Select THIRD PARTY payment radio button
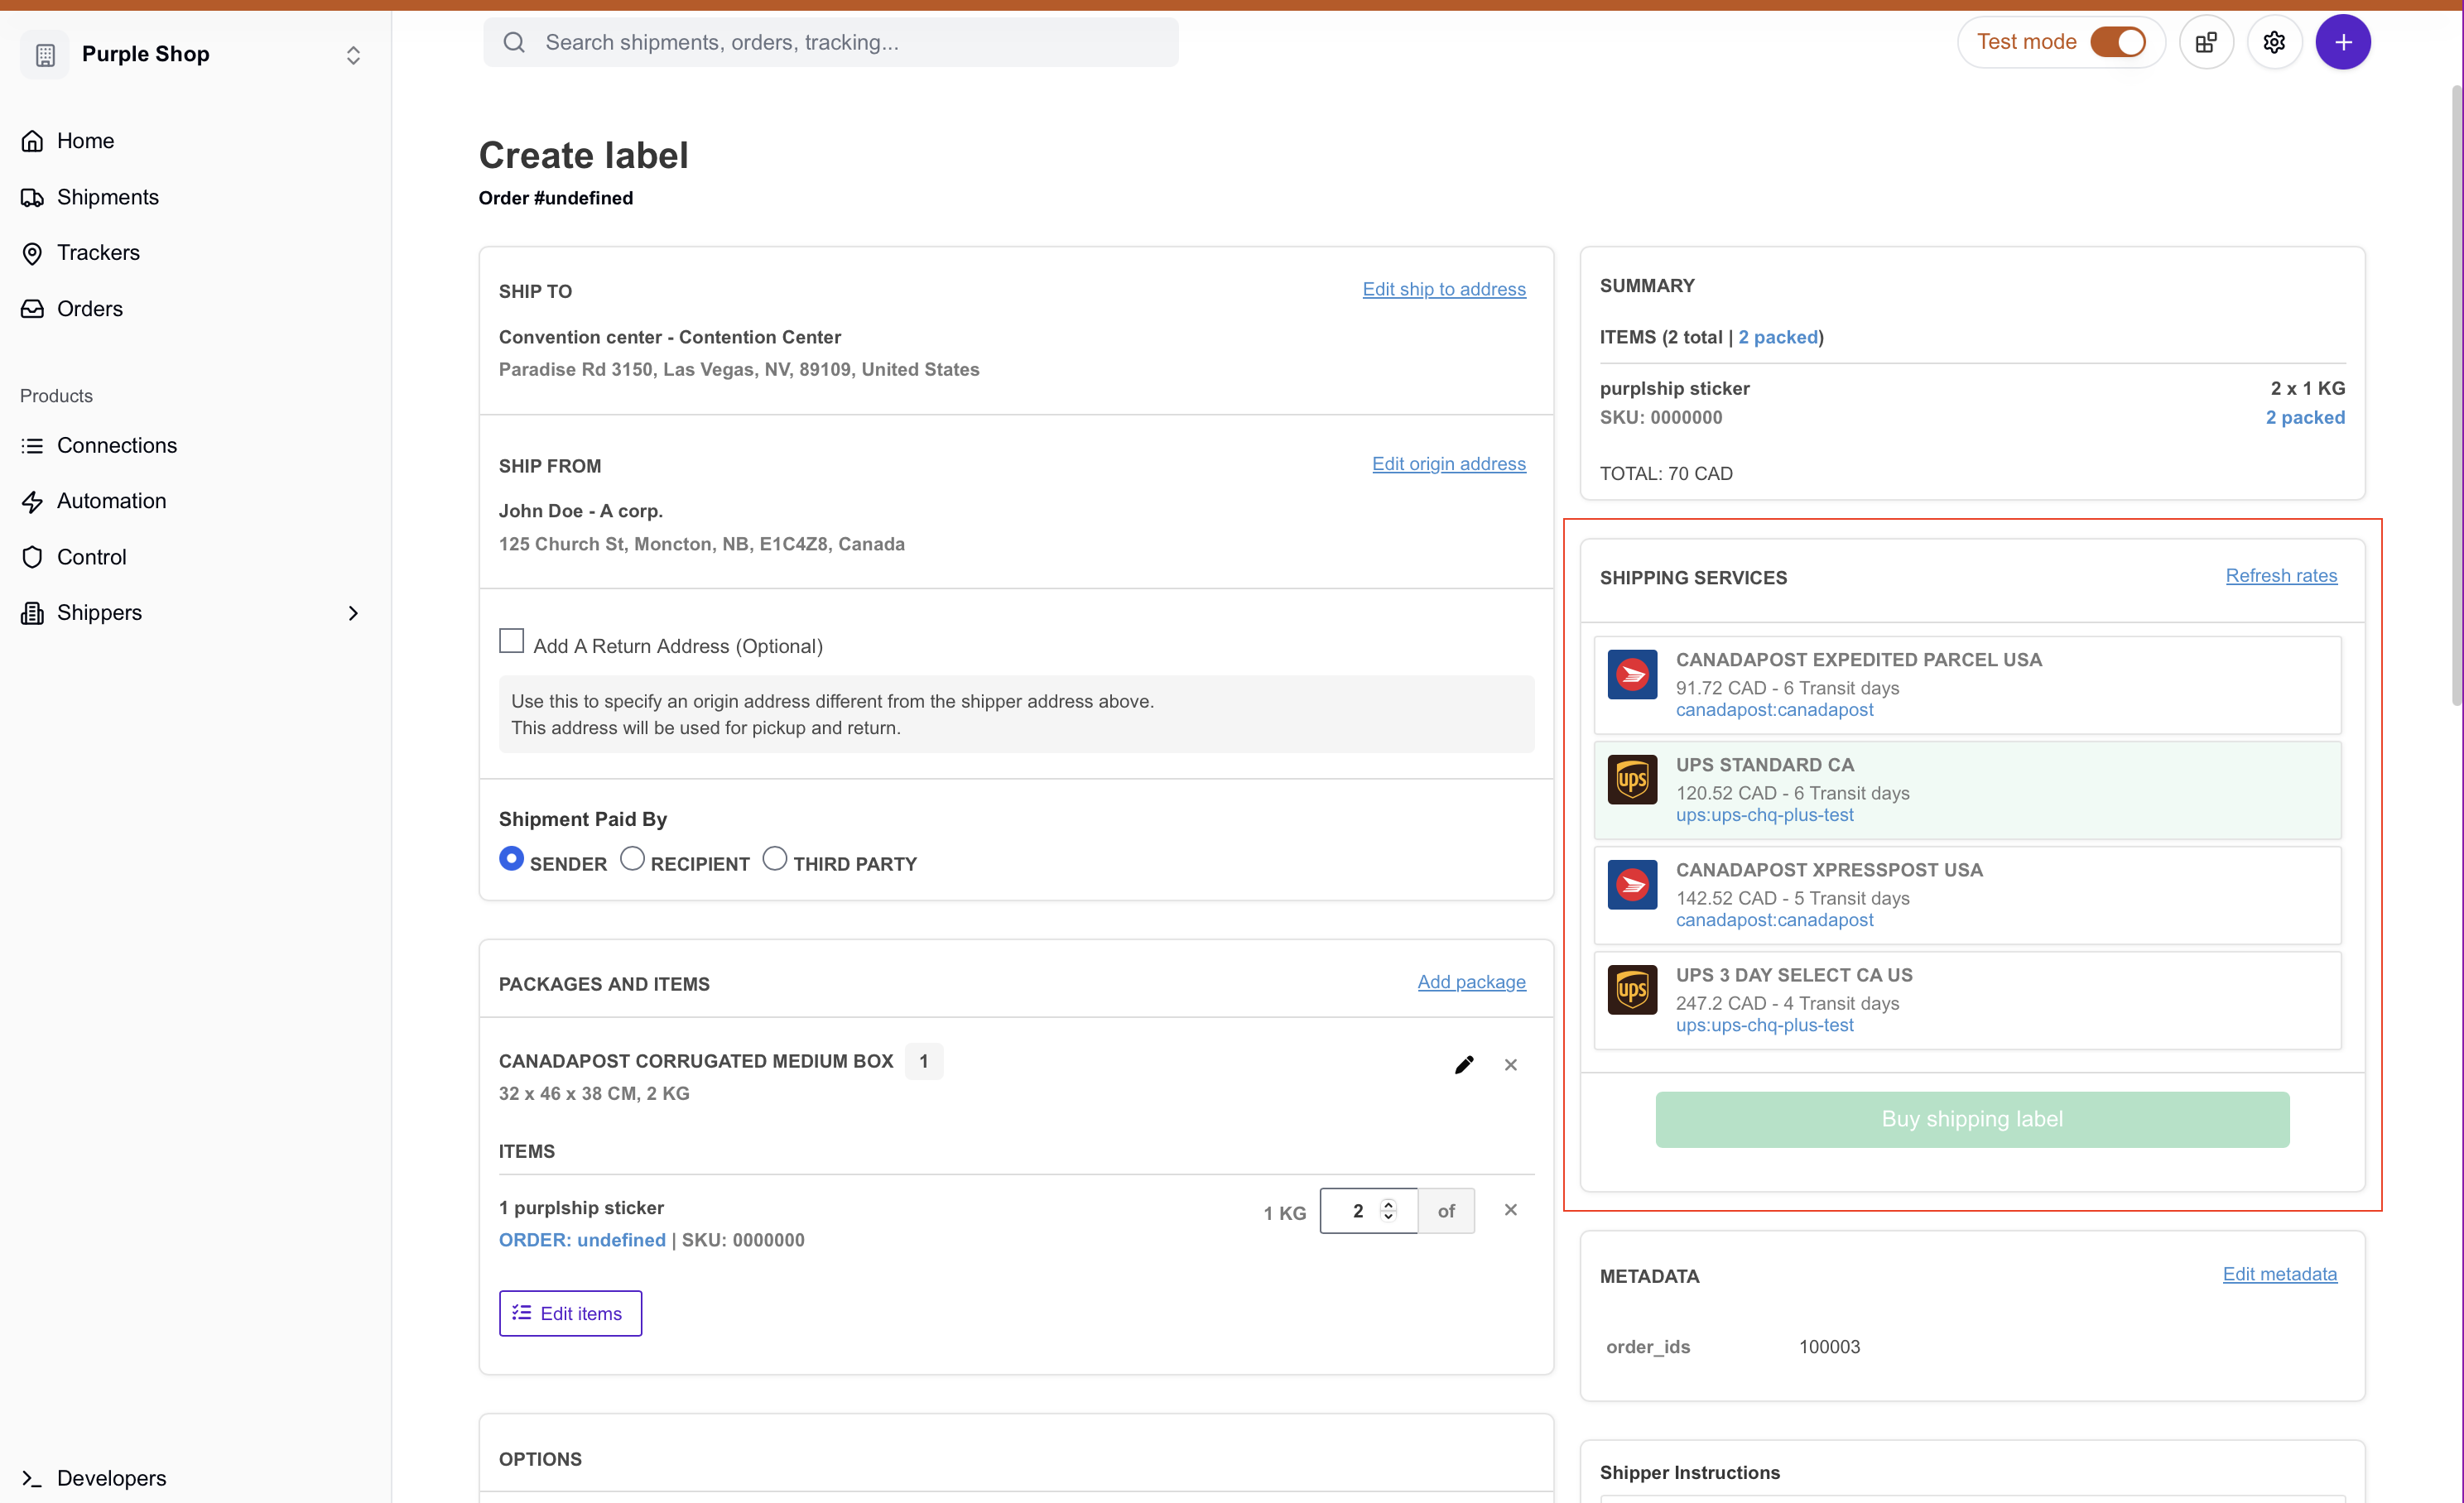2464x1503 pixels. click(x=774, y=858)
